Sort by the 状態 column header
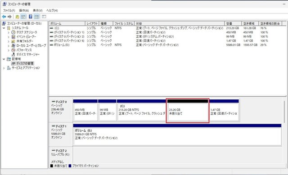 point(180,23)
